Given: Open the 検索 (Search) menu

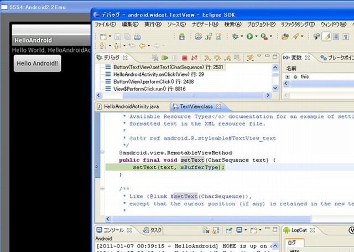Looking at the screenshot, I should point(233,24).
